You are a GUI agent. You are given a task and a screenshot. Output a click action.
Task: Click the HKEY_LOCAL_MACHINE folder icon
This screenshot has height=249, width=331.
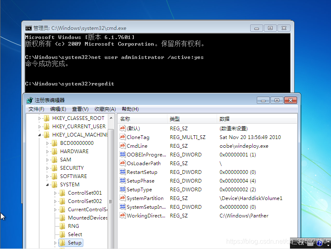click(47, 135)
